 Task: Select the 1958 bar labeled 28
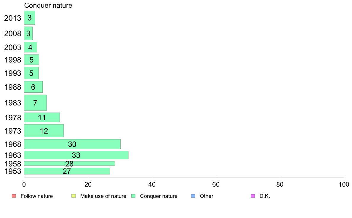tap(69, 163)
